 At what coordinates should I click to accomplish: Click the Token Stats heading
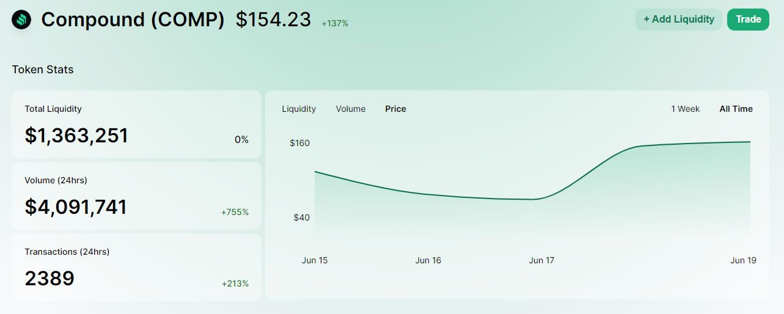pos(43,70)
